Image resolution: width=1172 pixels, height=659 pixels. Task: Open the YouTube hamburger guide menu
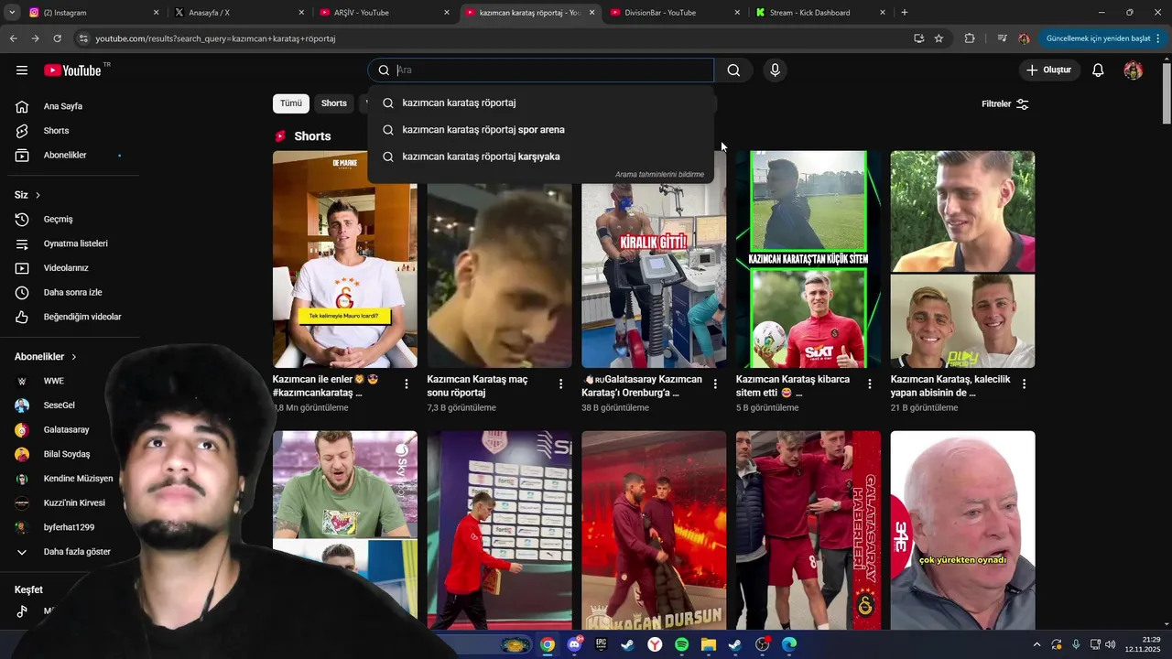[x=22, y=70]
